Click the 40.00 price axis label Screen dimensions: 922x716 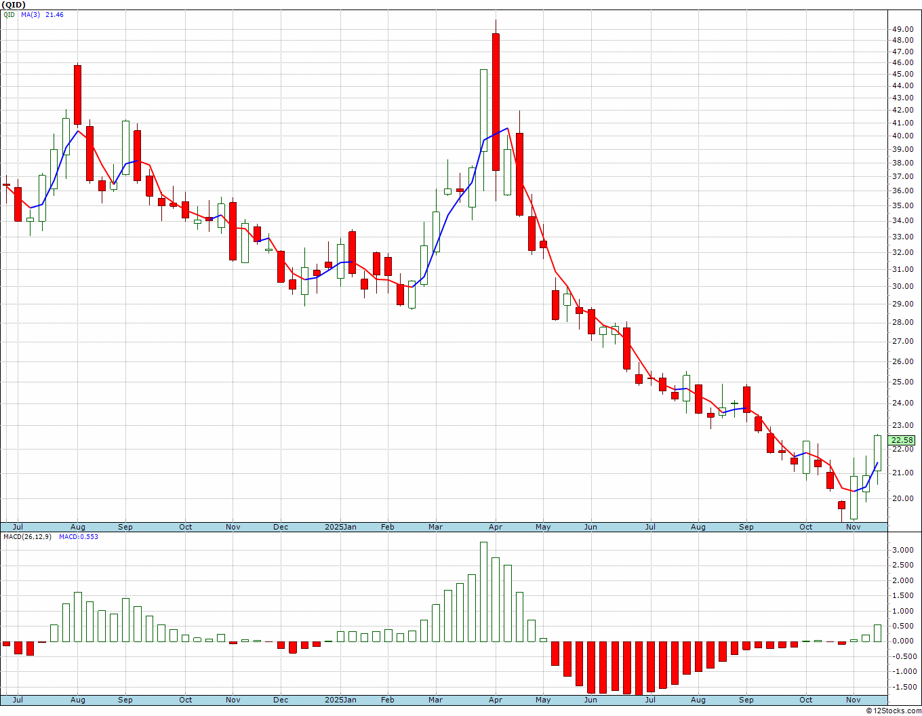[902, 136]
